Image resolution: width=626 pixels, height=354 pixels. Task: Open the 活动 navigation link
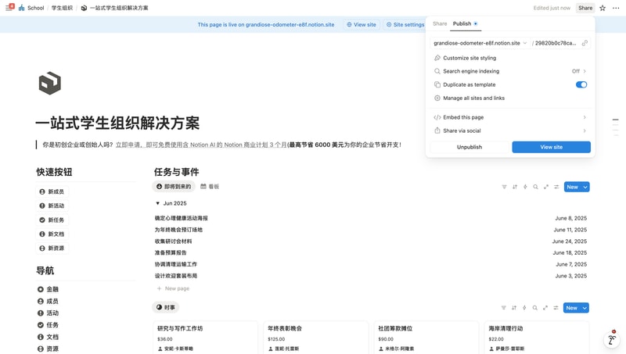(48, 313)
